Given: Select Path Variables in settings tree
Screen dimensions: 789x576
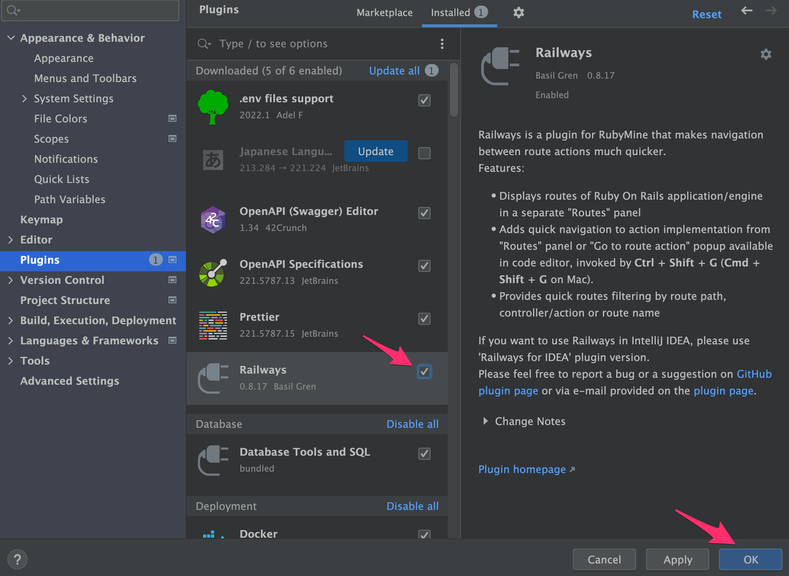Looking at the screenshot, I should coord(70,199).
